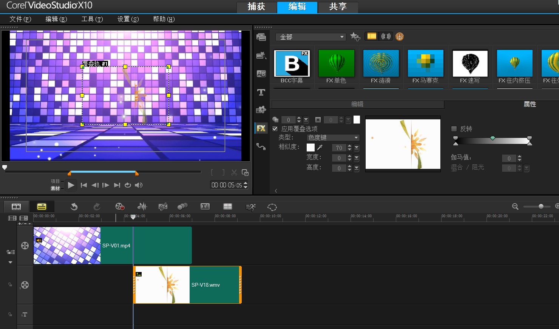Open the Path library icon
The width and height of the screenshot is (559, 329).
261,146
